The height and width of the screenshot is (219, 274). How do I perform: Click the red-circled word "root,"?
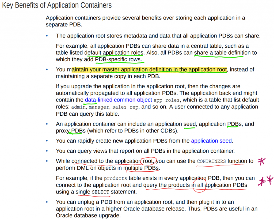(149, 161)
